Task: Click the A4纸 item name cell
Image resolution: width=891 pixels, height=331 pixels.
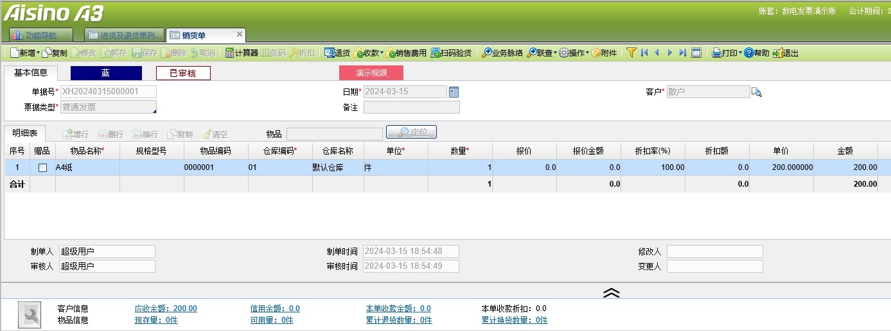Action: [87, 167]
